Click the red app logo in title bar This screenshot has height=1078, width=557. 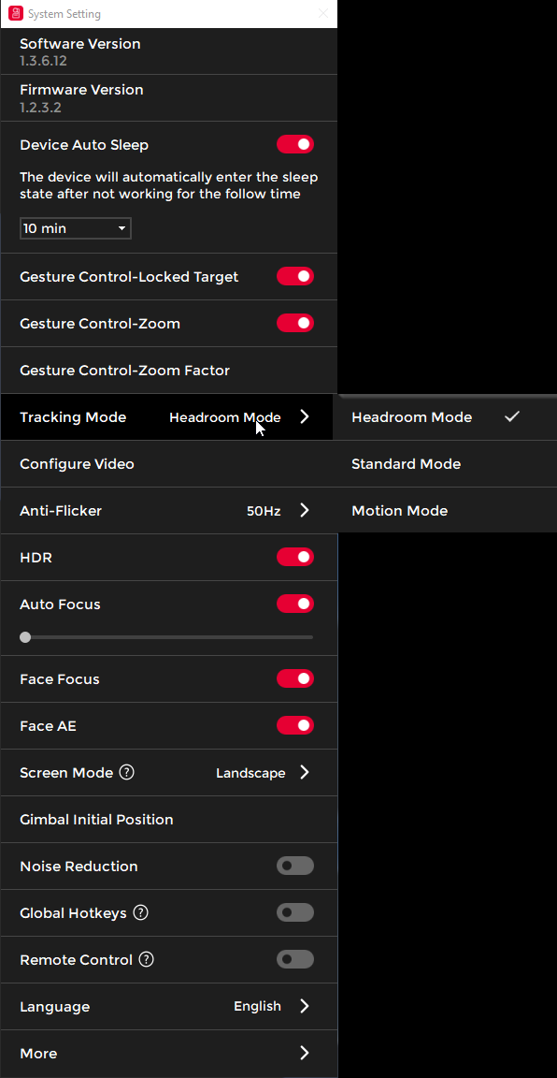(16, 13)
